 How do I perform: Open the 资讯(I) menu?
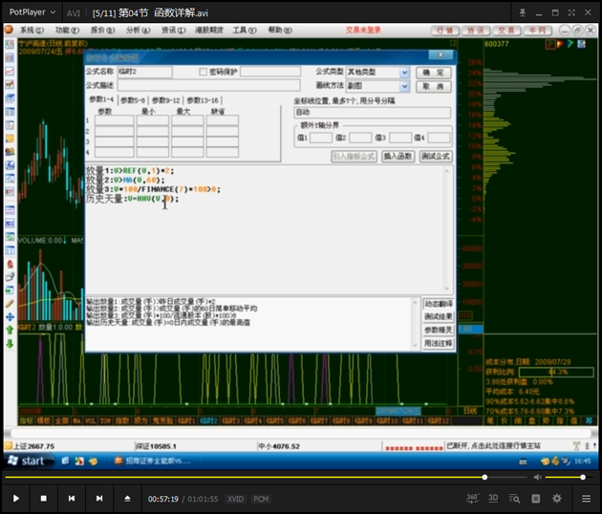[173, 30]
